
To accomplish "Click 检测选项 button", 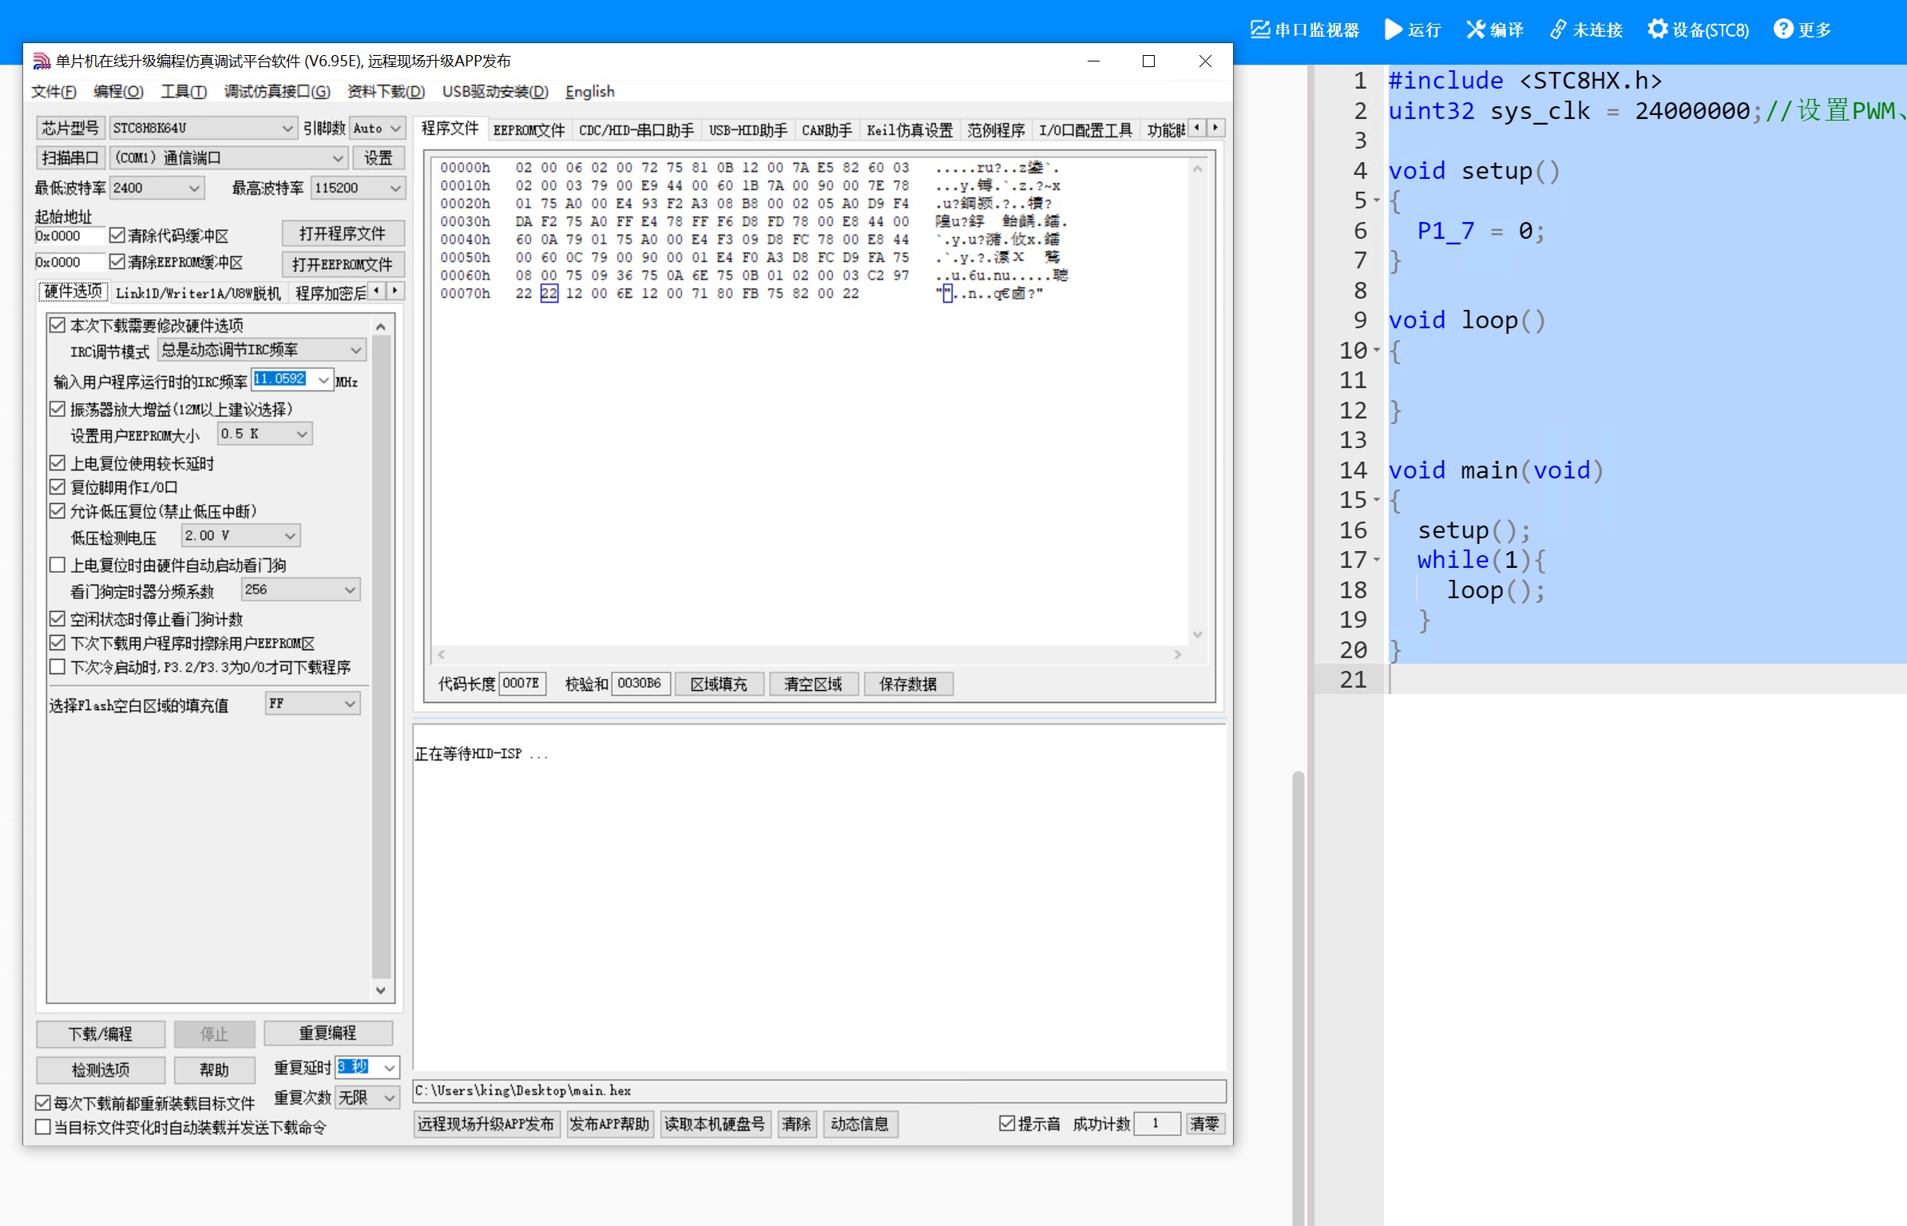I will tap(101, 1070).
